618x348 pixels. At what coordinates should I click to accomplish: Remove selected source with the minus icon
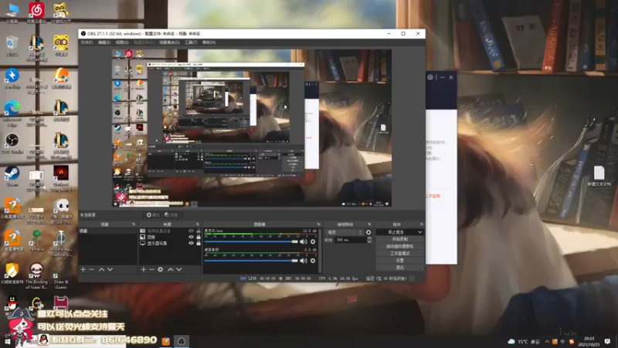[x=151, y=269]
